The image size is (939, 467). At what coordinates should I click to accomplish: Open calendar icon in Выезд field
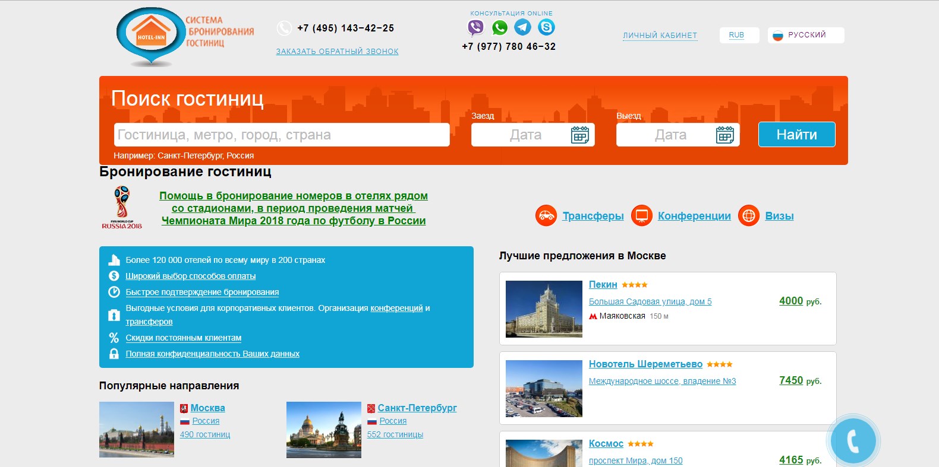[725, 135]
